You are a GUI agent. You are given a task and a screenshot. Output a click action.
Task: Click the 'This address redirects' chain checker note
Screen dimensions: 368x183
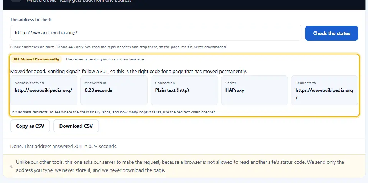(113, 112)
